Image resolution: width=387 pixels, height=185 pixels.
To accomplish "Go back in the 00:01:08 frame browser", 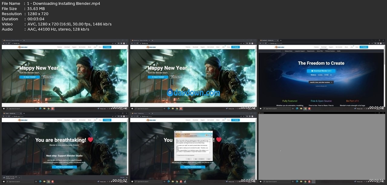I will click(x=261, y=43).
